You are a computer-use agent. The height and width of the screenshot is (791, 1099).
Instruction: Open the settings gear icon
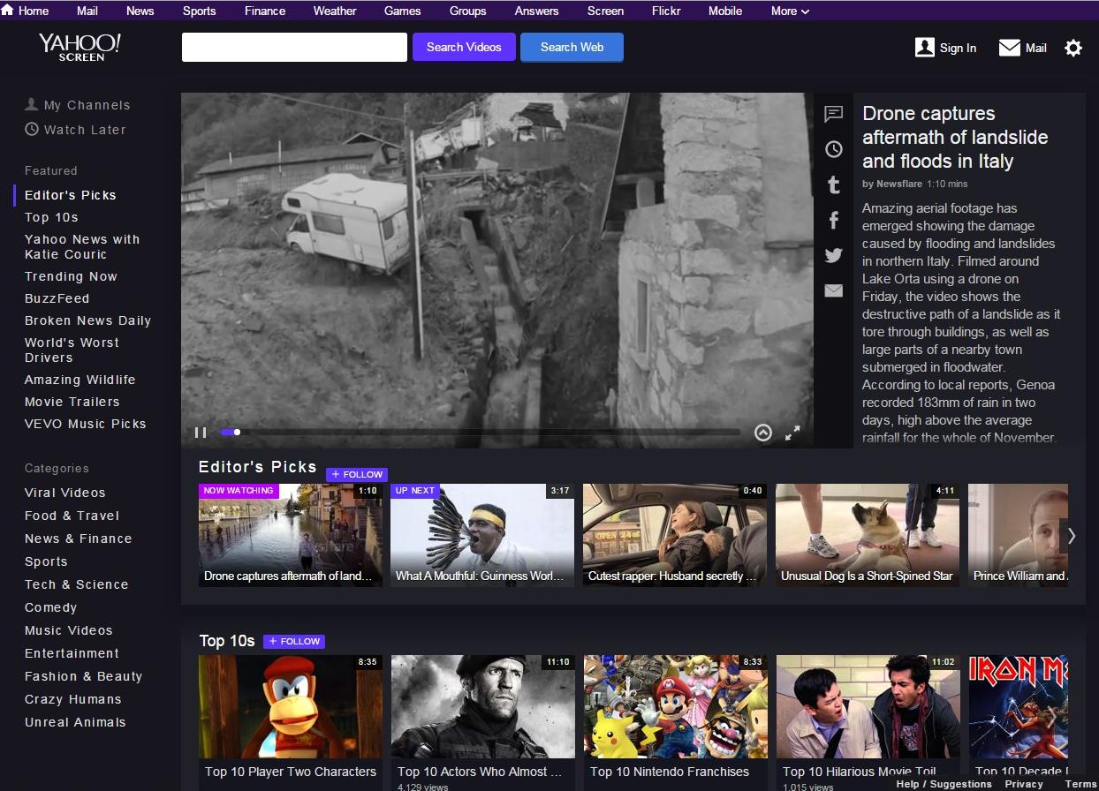(x=1073, y=48)
